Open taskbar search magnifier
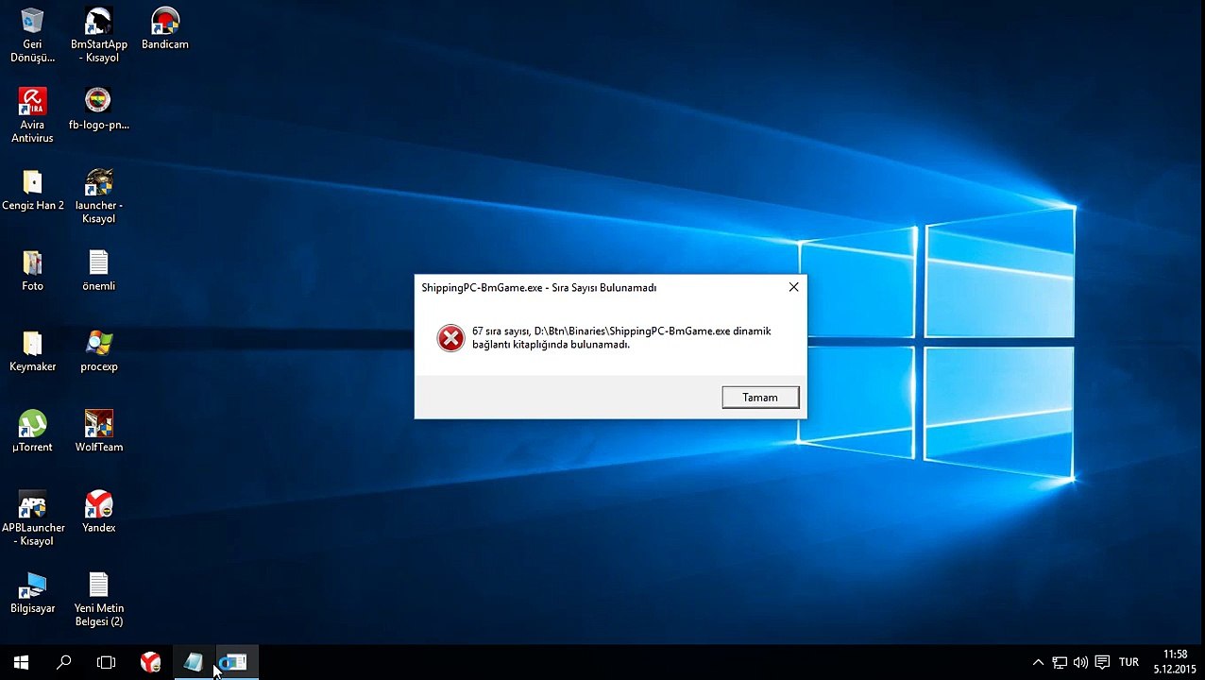Viewport: 1205px width, 680px height. click(x=63, y=662)
